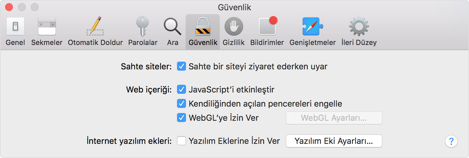Toggle Kendiliğinden açılan pencereleri engelle
The width and height of the screenshot is (469, 158).
pos(181,104)
